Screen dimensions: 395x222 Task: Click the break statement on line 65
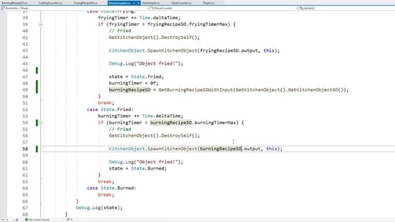point(106,195)
